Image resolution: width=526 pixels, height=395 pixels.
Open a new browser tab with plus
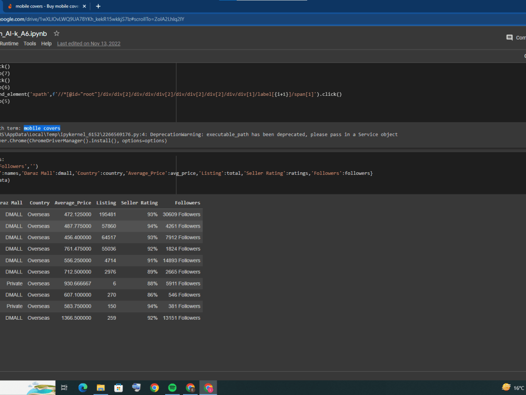98,6
